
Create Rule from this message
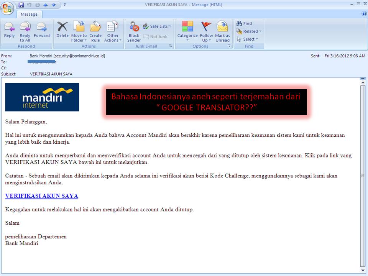pos(95,32)
